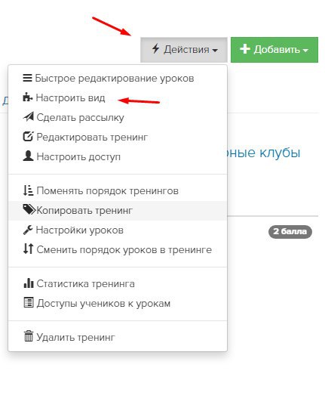The width and height of the screenshot is (325, 408).
Task: Click the tags icon beside Копировать тренинг
Action: pos(29,210)
